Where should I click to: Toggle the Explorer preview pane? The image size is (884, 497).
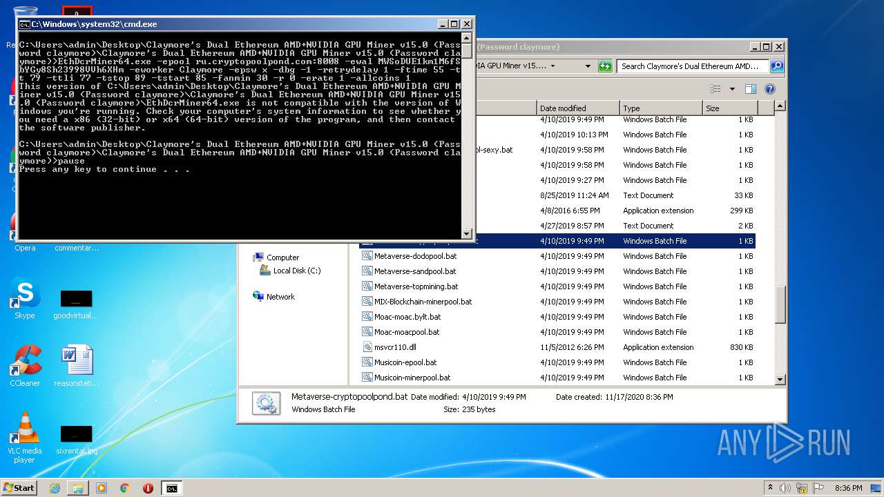[x=751, y=89]
